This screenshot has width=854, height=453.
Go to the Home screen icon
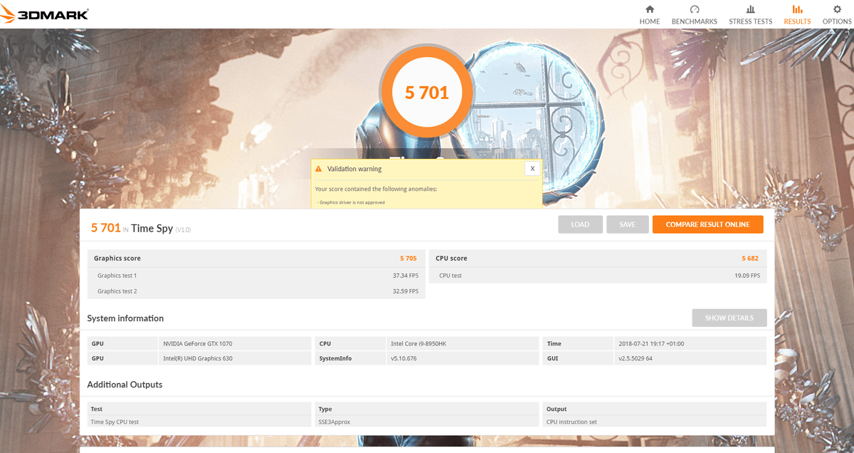point(649,9)
